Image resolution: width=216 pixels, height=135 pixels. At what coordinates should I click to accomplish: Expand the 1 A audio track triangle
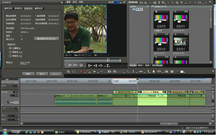(x=3, y=116)
